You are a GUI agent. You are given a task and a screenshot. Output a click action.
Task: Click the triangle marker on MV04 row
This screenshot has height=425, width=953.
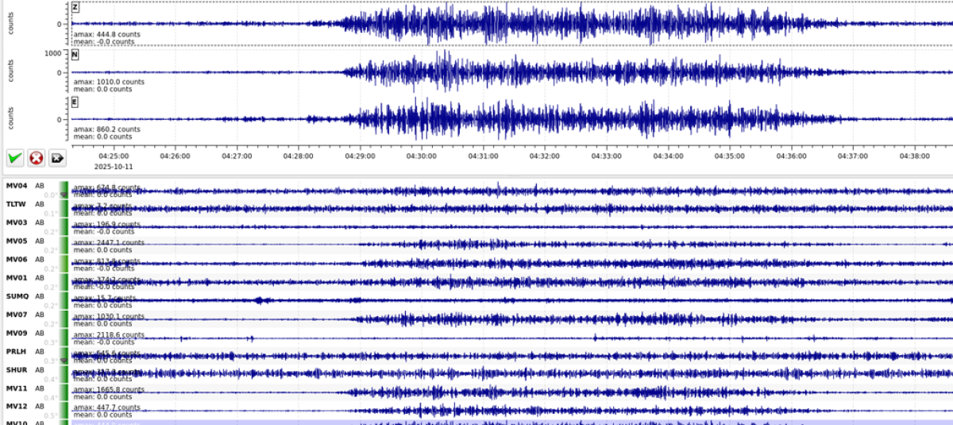coord(65,195)
